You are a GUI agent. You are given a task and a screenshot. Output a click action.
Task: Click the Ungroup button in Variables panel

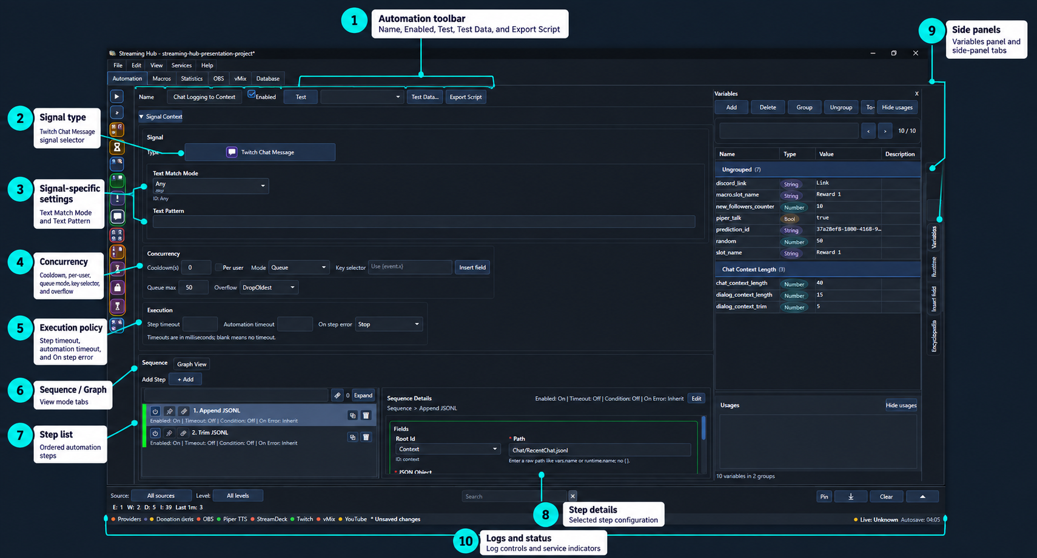coord(841,107)
